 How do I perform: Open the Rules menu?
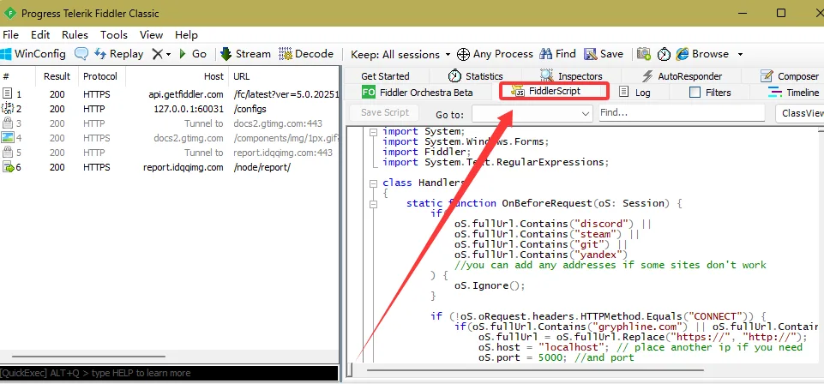[75, 34]
